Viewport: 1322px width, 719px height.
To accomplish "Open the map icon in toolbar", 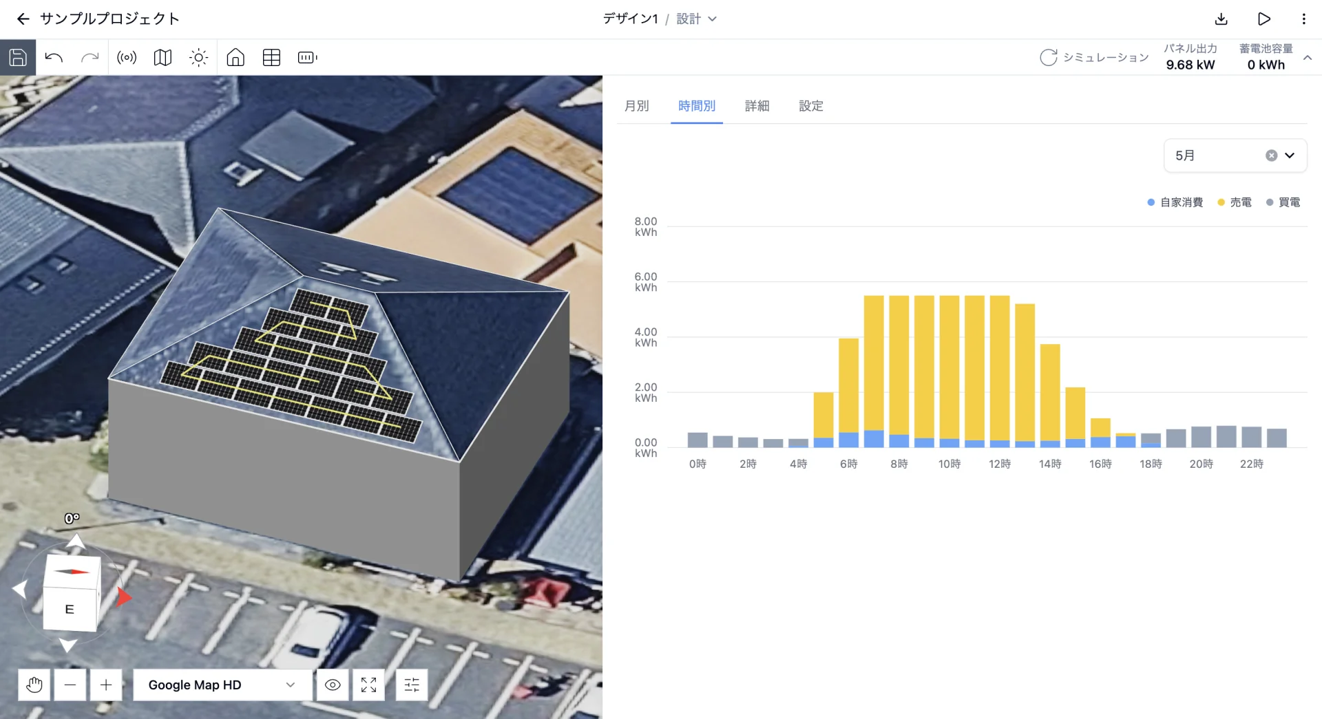I will pos(162,57).
